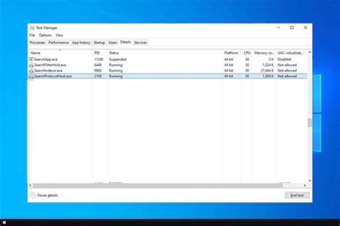Viewport: 340px width, 226px height.
Task: Click the End task button
Action: click(297, 195)
